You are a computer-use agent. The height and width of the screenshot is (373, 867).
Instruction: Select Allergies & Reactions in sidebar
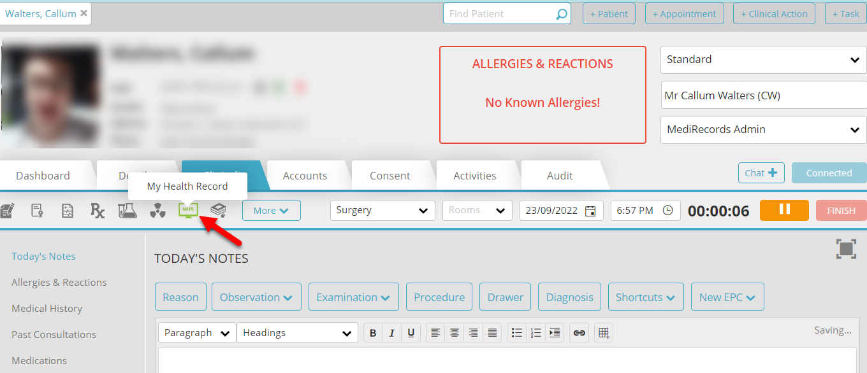pos(59,282)
